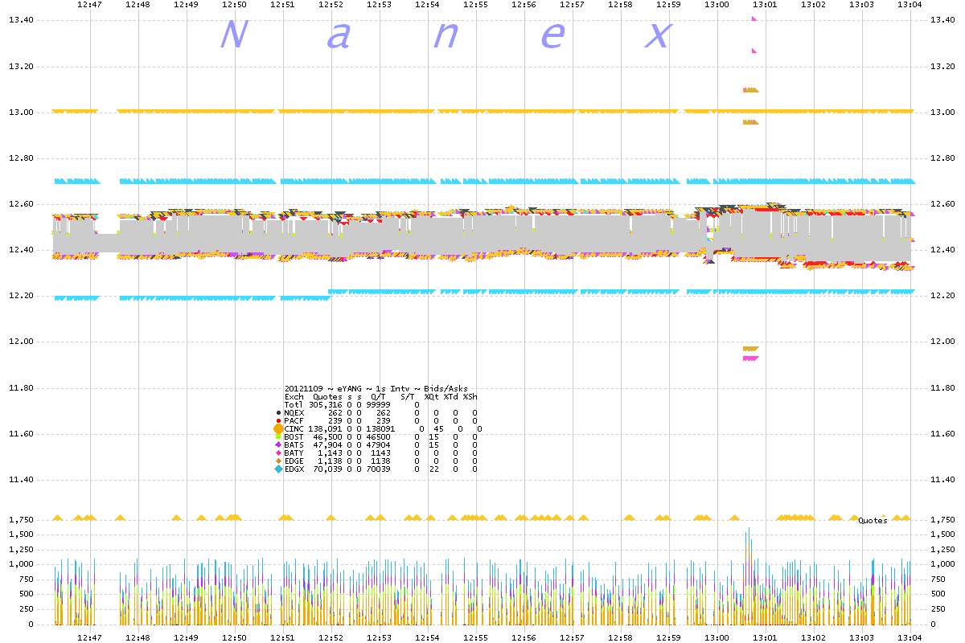Click the 'Exch' column header
The height and width of the screenshot is (643, 965).
(294, 396)
